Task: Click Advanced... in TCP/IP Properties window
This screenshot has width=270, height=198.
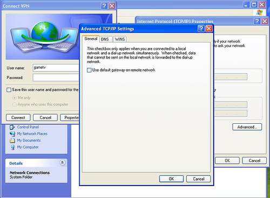Action: [247, 127]
